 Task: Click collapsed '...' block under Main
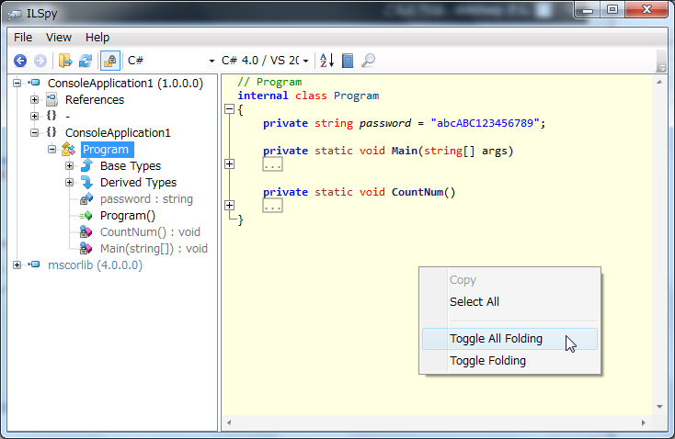tap(272, 164)
